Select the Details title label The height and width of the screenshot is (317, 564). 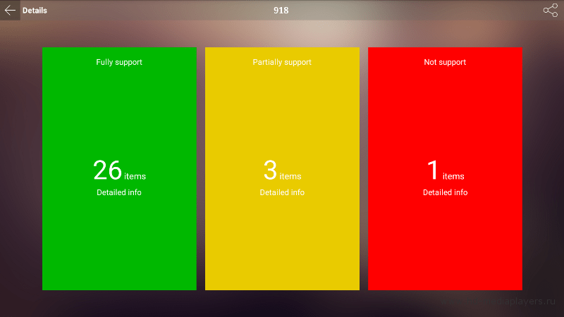(x=35, y=11)
